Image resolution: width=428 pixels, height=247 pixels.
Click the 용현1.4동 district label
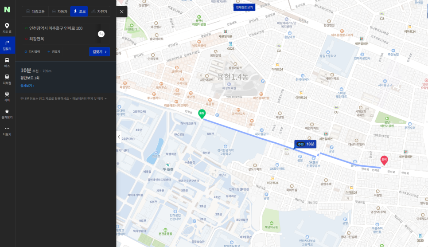[x=233, y=77]
